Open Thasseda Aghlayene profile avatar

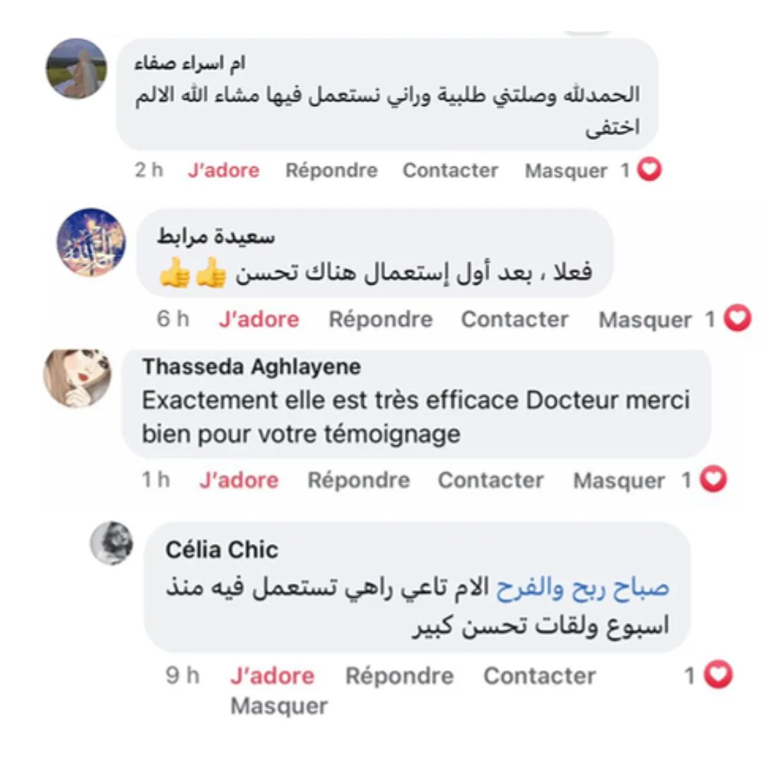pyautogui.click(x=78, y=378)
